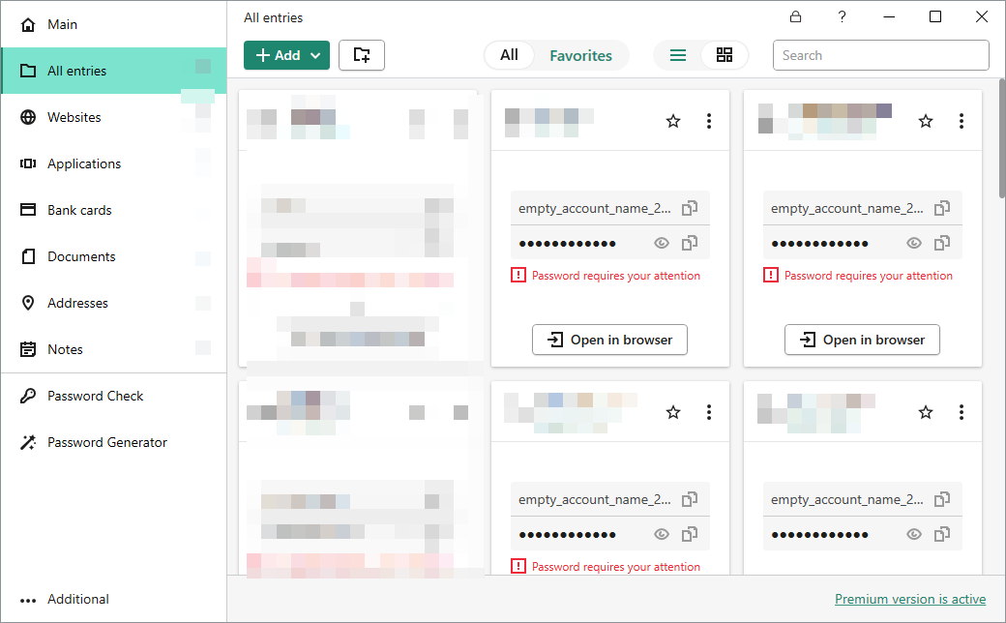Open the bottom-right card's three-dot menu
The image size is (1006, 623).
(x=962, y=412)
